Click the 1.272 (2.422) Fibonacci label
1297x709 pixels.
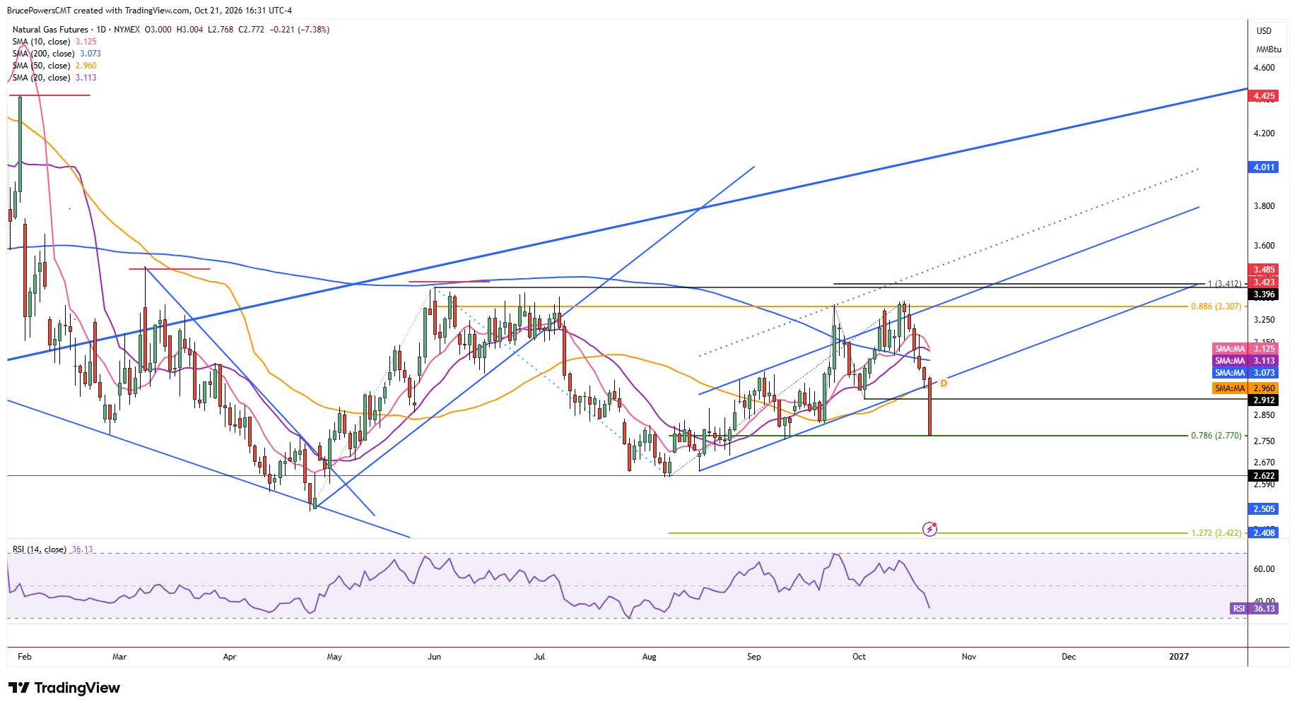point(1216,533)
